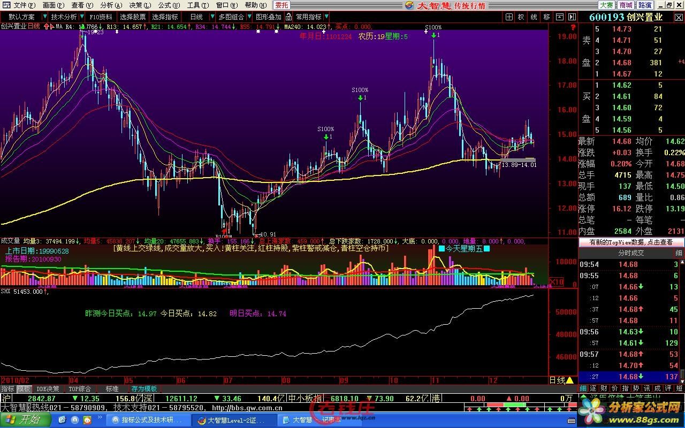Screen dimensions: 685x428
Task: Open the 公式(X) menu
Action: click(x=168, y=5)
